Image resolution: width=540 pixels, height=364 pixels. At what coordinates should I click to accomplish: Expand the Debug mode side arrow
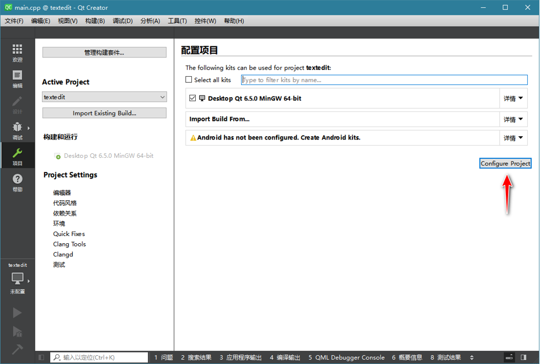pos(29,128)
